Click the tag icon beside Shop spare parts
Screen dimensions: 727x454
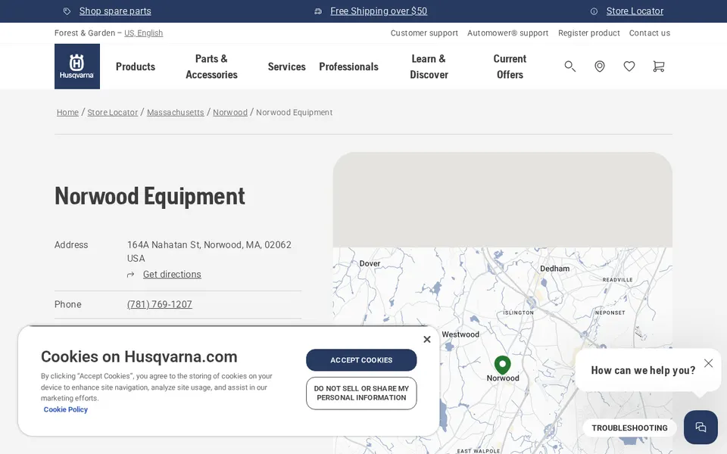pyautogui.click(x=67, y=11)
